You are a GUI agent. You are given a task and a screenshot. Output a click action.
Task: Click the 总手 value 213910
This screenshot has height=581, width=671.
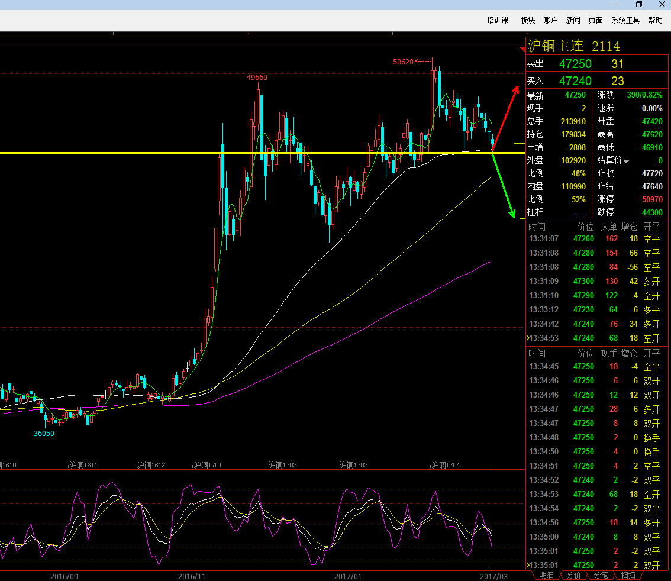[573, 121]
